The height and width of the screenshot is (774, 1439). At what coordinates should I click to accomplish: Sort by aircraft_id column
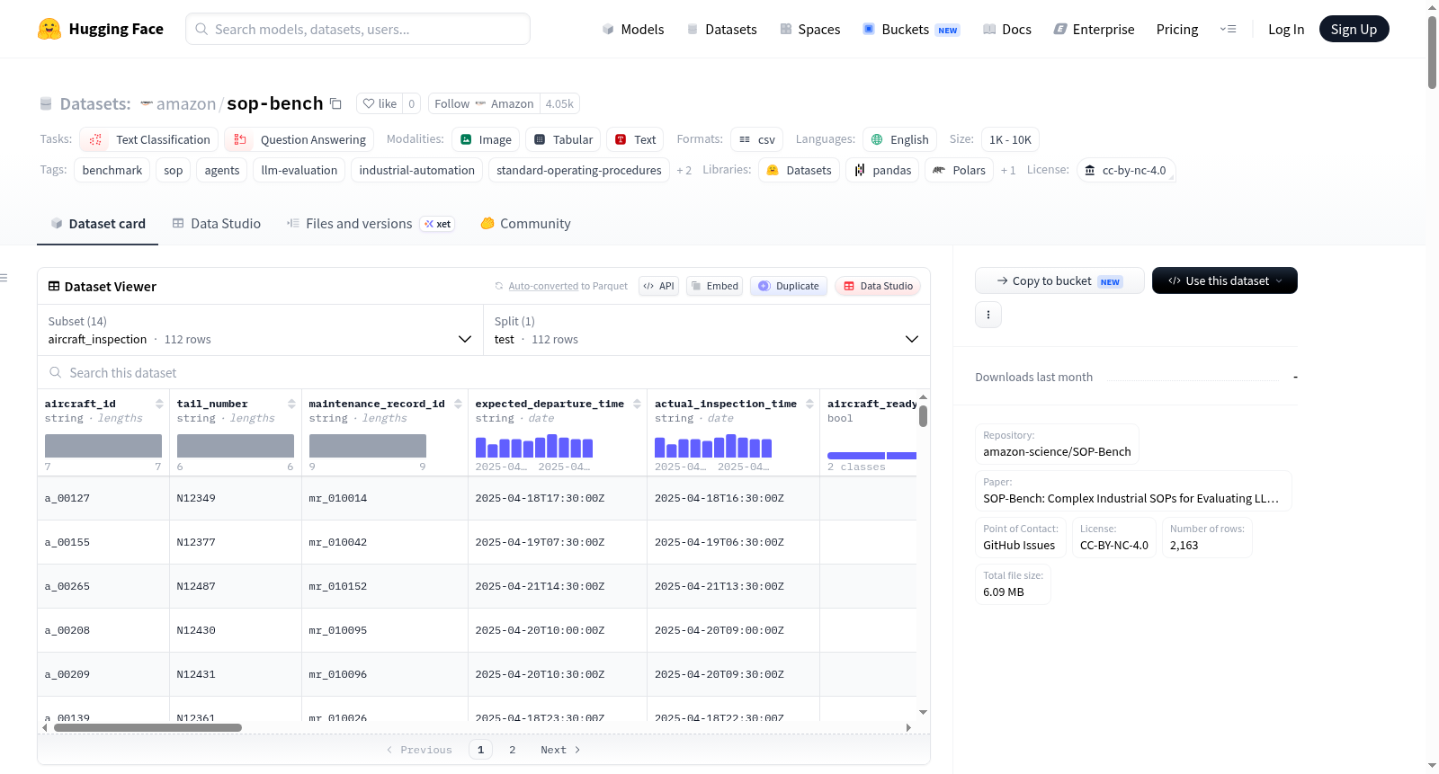(x=159, y=404)
